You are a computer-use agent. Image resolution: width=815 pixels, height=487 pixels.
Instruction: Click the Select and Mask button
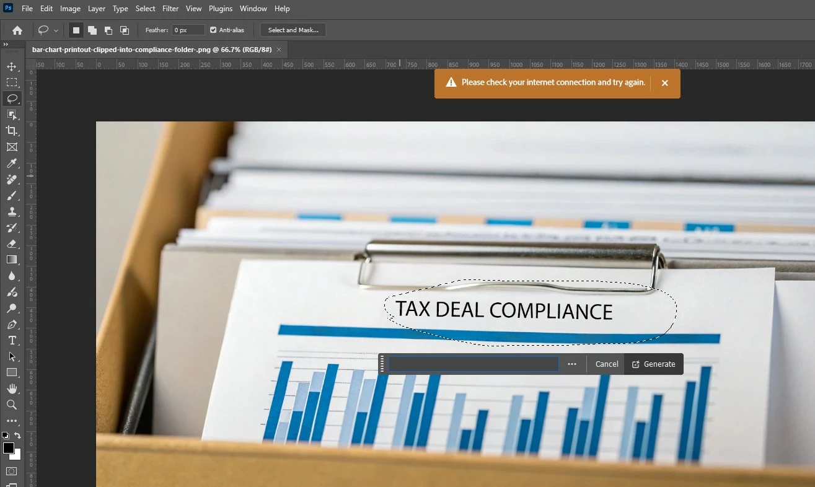pyautogui.click(x=293, y=30)
